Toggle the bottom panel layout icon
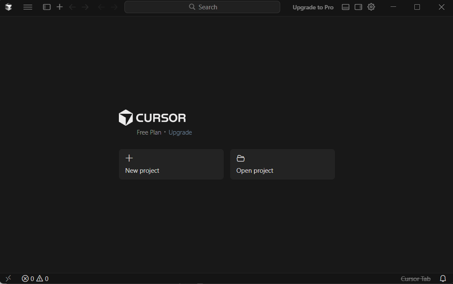Image resolution: width=453 pixels, height=284 pixels. [346, 7]
